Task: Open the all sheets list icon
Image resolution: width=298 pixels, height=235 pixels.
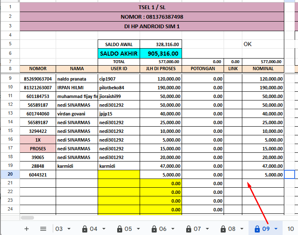Action: (x=43, y=229)
